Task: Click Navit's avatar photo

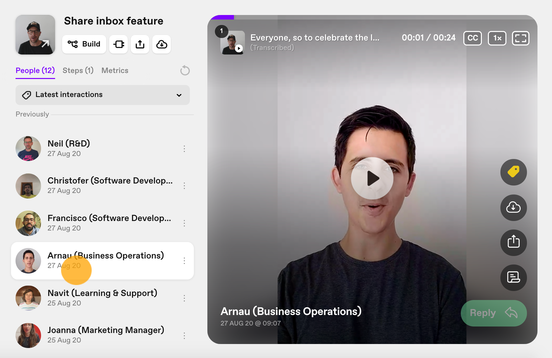Action: pos(28,298)
